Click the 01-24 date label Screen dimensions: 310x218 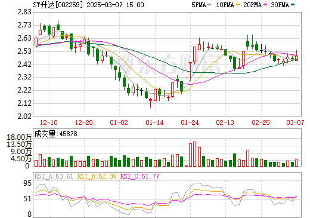point(190,122)
